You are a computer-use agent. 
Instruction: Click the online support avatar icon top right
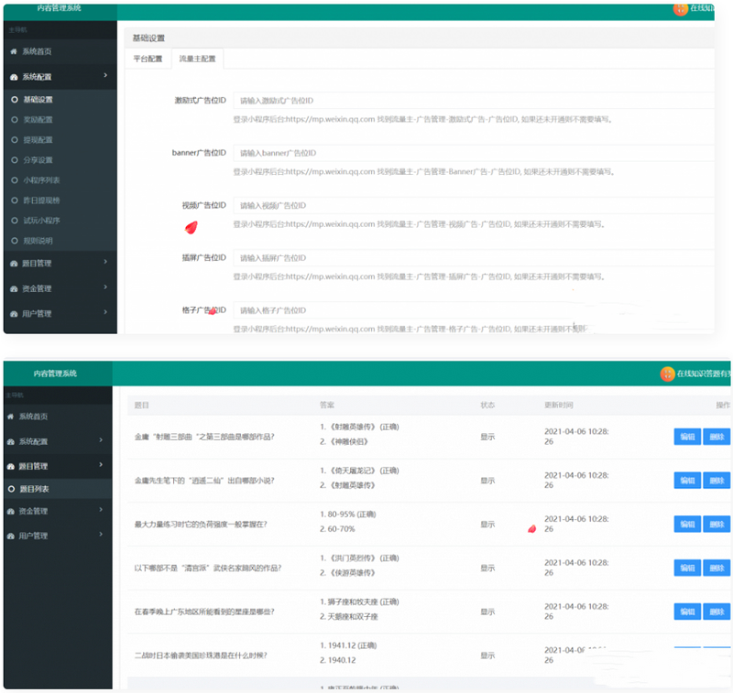coord(680,9)
